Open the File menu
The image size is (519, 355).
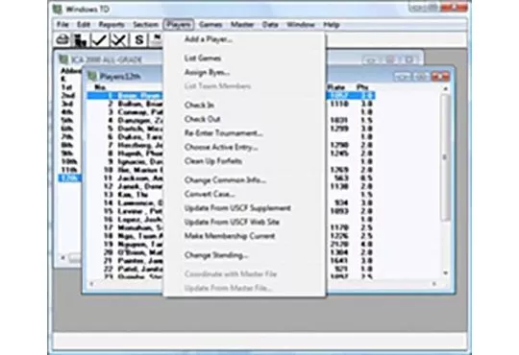click(x=62, y=24)
